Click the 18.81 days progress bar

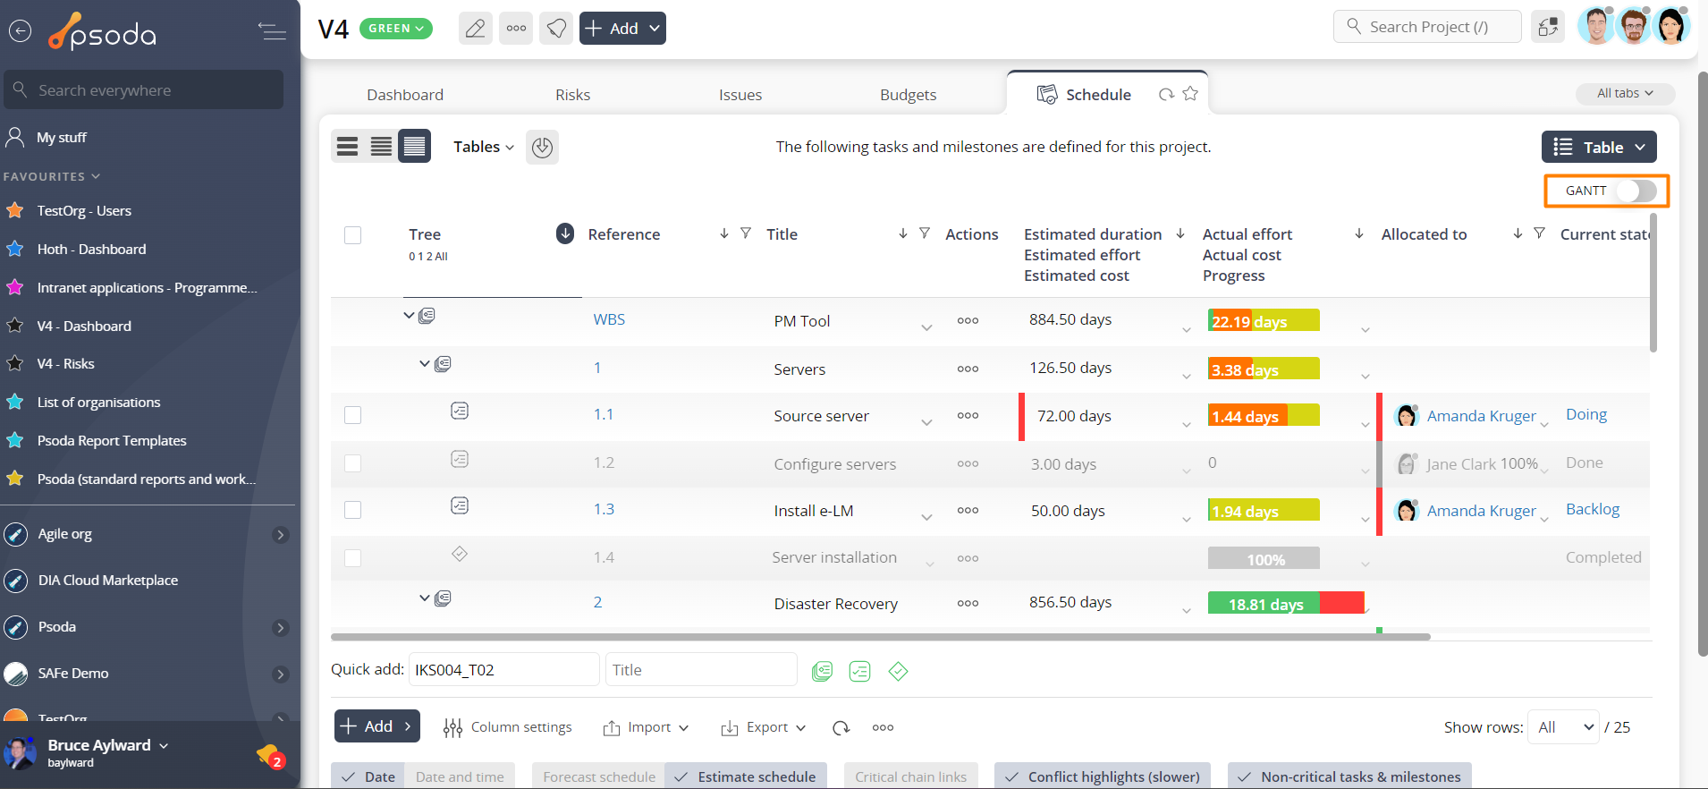pyautogui.click(x=1286, y=603)
